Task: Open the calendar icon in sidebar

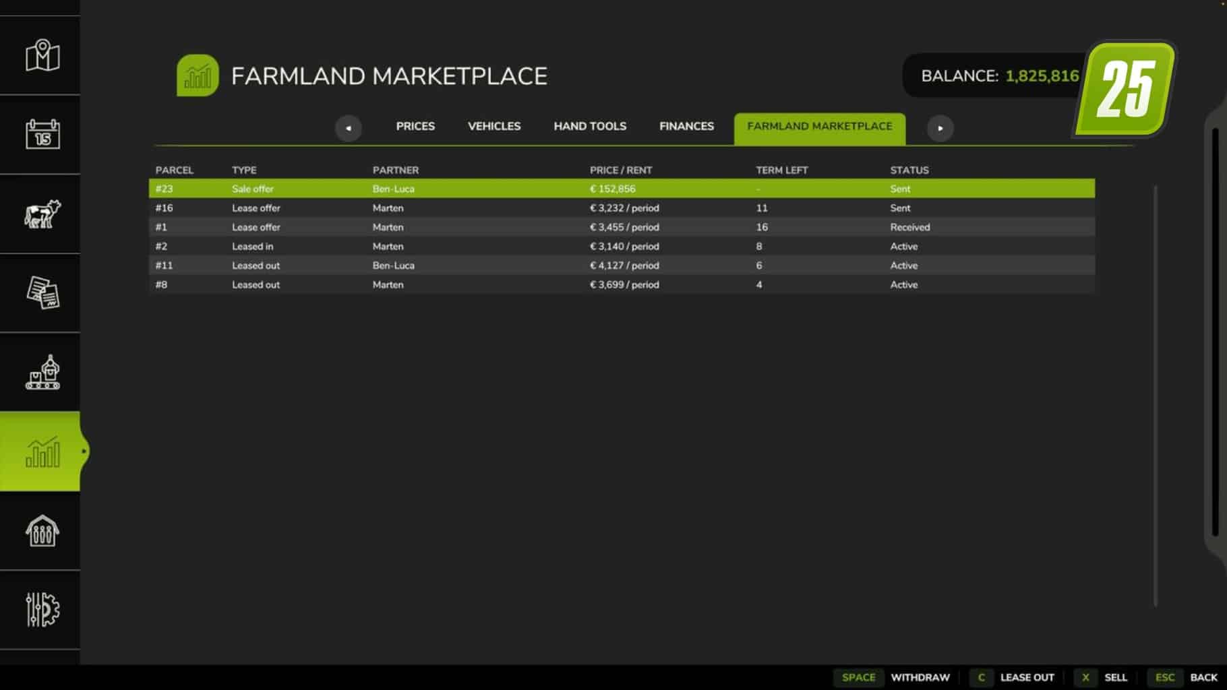Action: [42, 134]
